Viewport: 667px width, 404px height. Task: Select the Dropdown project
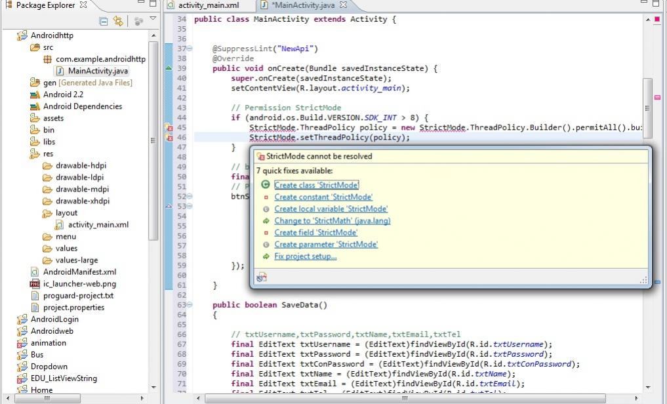tap(49, 367)
